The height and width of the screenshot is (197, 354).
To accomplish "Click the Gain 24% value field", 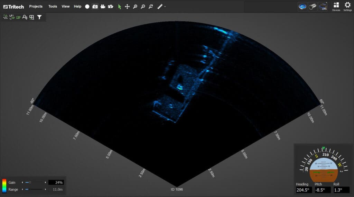I will click(56, 182).
